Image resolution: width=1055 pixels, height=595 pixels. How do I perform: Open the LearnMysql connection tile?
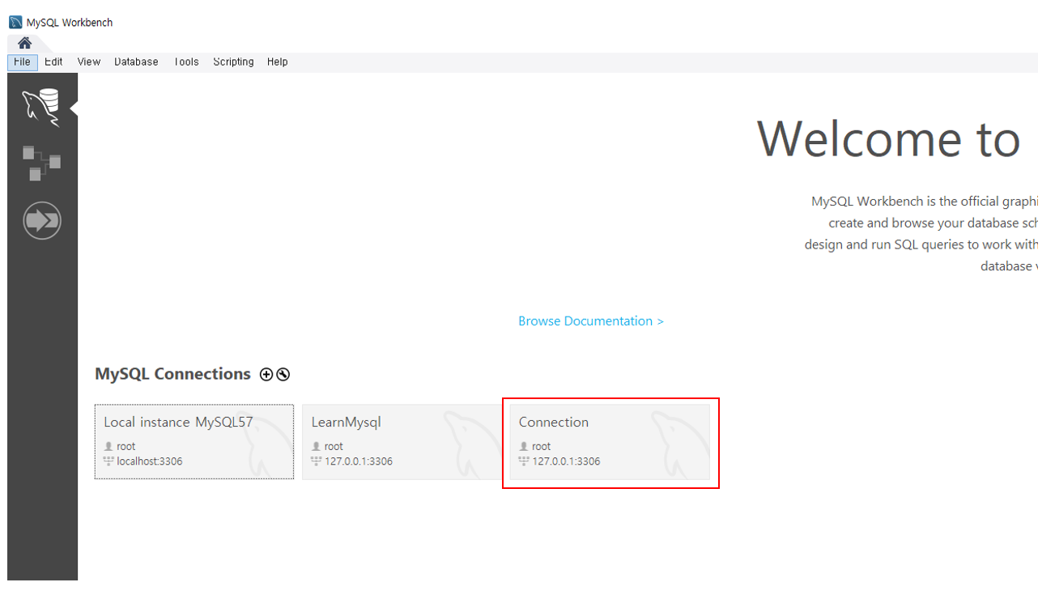point(402,442)
